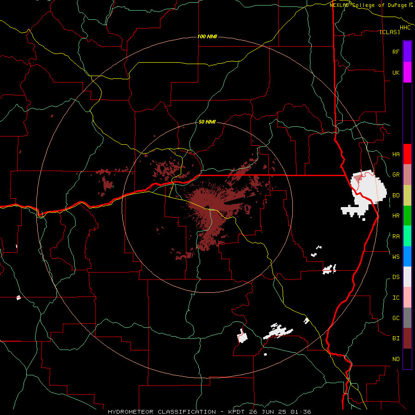Image resolution: width=415 pixels, height=415 pixels.
Task: Click the HA red legend swatch
Action: 407,154
